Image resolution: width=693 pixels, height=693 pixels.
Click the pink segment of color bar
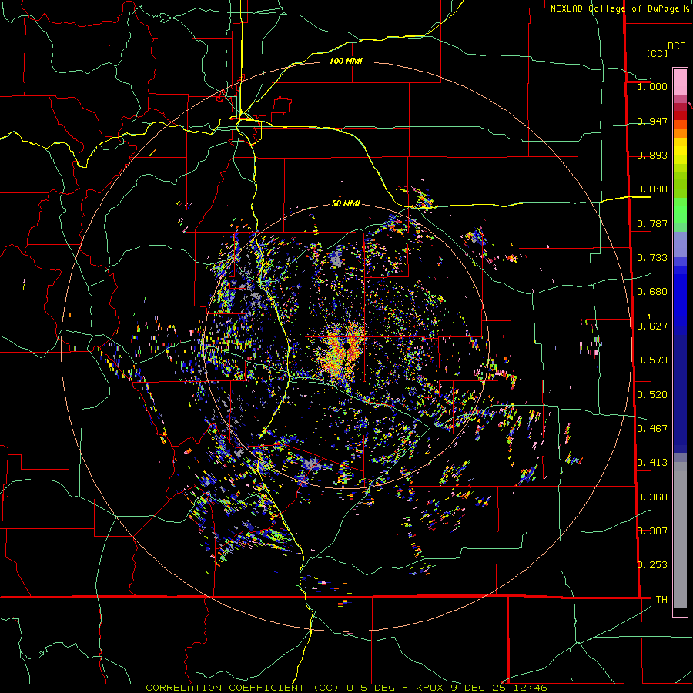pyautogui.click(x=680, y=82)
